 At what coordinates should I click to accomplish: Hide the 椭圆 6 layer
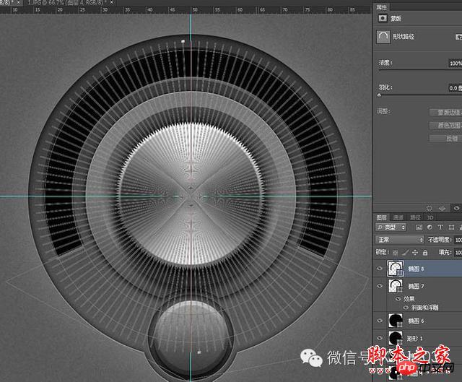point(380,321)
